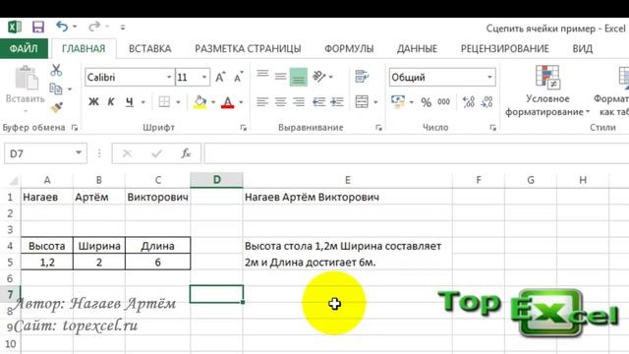Screen dimensions: 629x354
Task: Click inside the formula bar
Action: click(x=417, y=153)
